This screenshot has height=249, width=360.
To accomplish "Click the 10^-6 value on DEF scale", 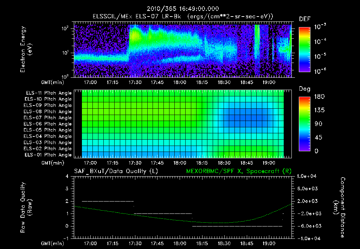I will 320,71.
